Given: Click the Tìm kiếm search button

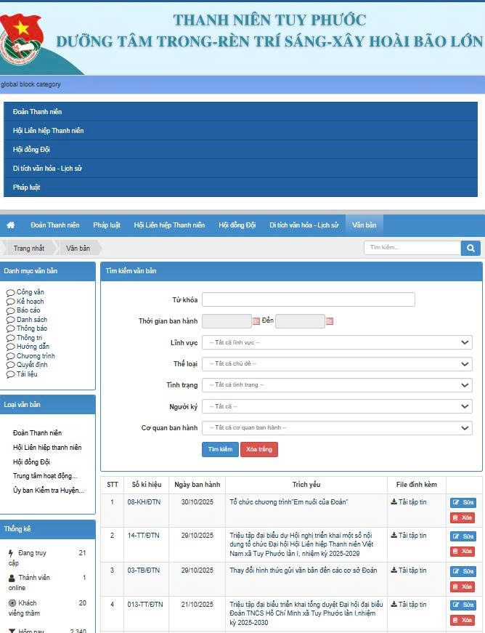Looking at the screenshot, I should pos(220,450).
